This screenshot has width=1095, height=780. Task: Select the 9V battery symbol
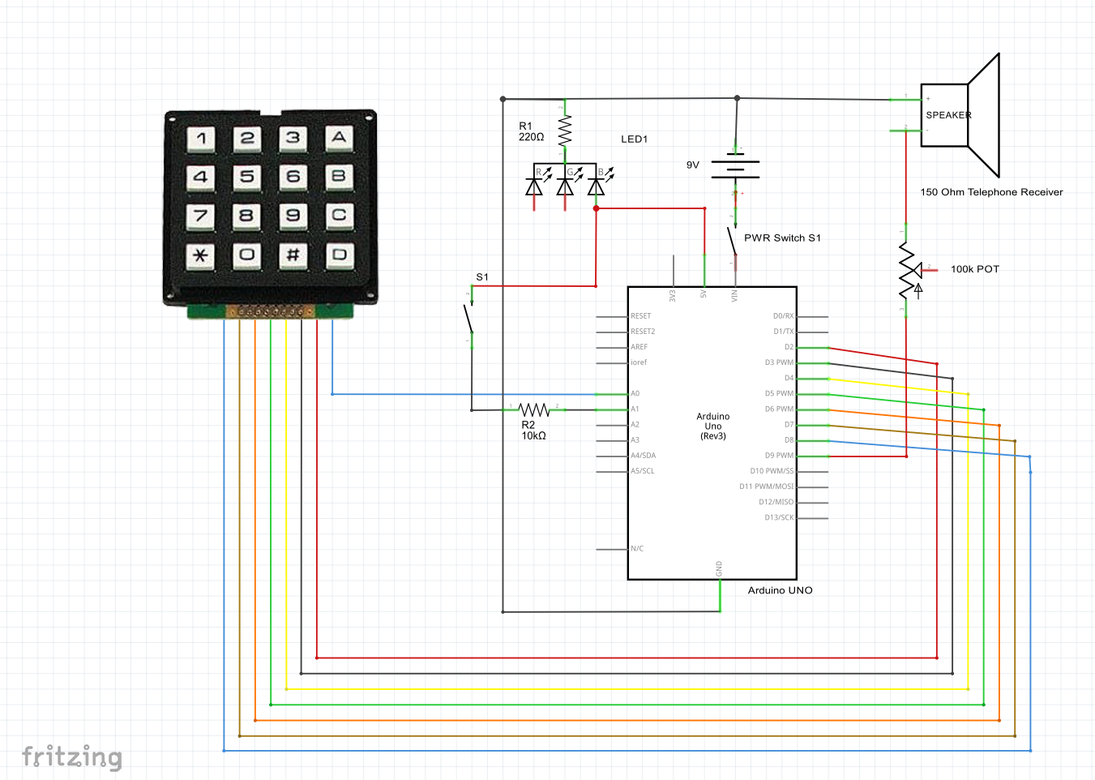pyautogui.click(x=735, y=166)
